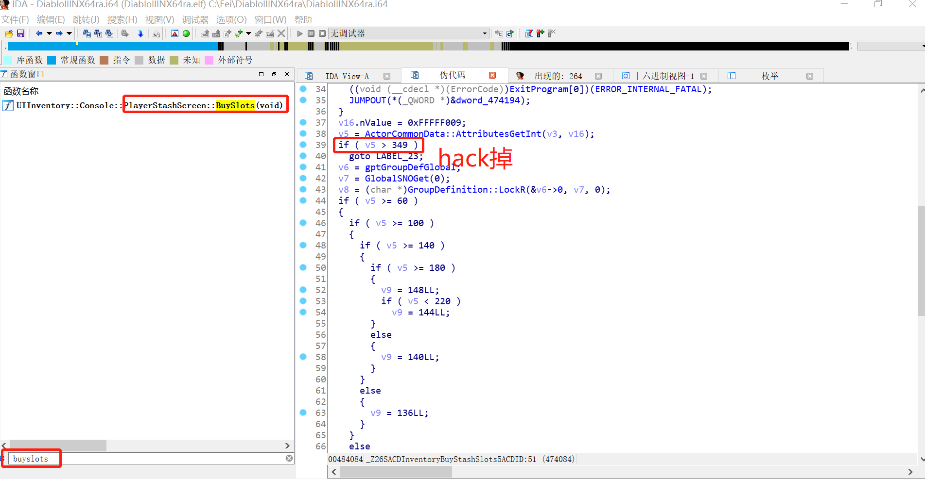Image resolution: width=925 pixels, height=479 pixels.
Task: Clear the buyslots filter text
Action: [x=289, y=458]
